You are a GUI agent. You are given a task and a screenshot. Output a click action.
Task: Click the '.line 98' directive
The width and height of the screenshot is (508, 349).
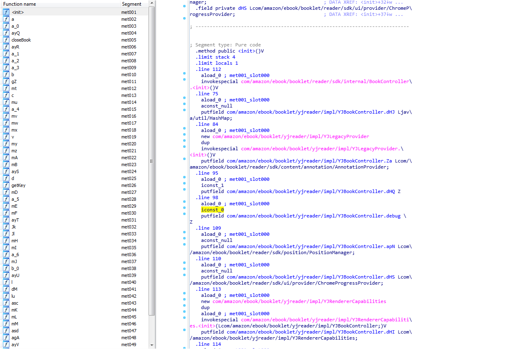[207, 198]
